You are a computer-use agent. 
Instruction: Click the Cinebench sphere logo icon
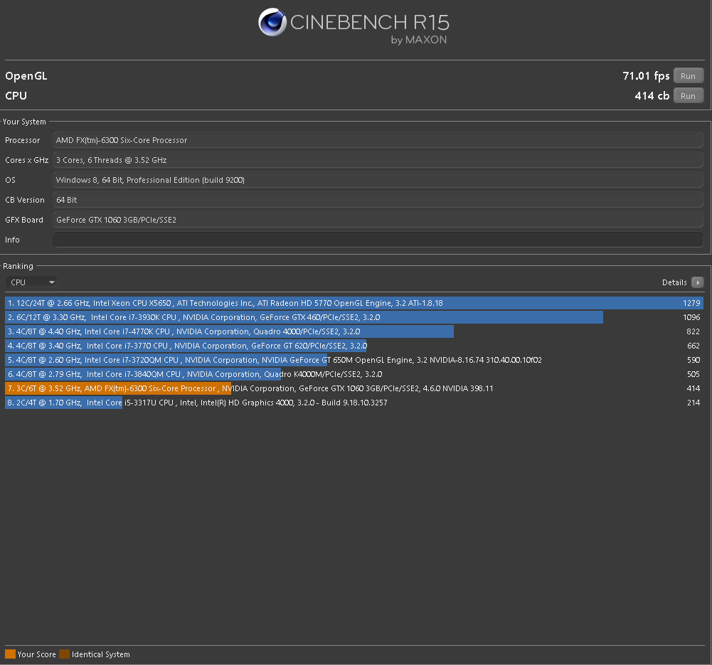tap(272, 22)
